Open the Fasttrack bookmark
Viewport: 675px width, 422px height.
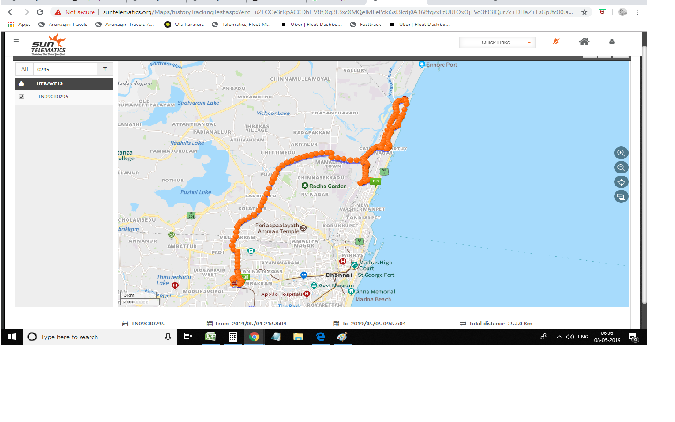[x=366, y=24]
